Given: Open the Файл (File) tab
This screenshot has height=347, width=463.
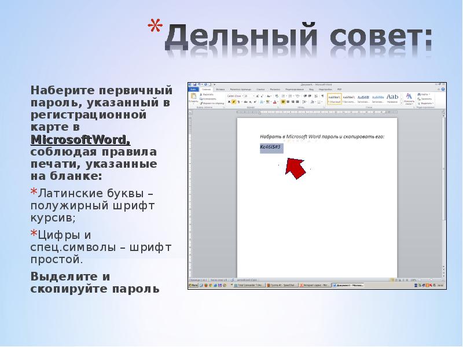Looking at the screenshot, I should point(193,90).
